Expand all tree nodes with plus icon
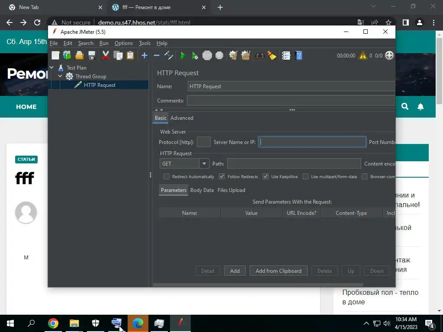Screen dimensions: 443x332 point(144,56)
